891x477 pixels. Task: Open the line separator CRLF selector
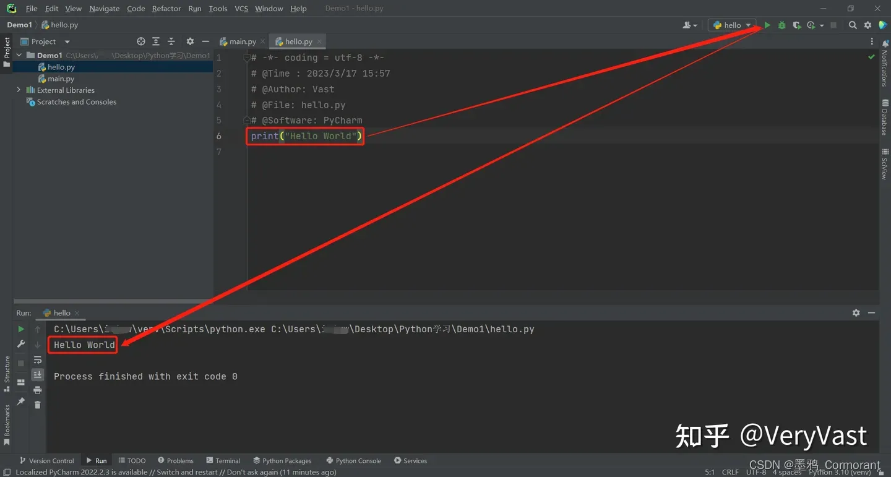coord(730,472)
